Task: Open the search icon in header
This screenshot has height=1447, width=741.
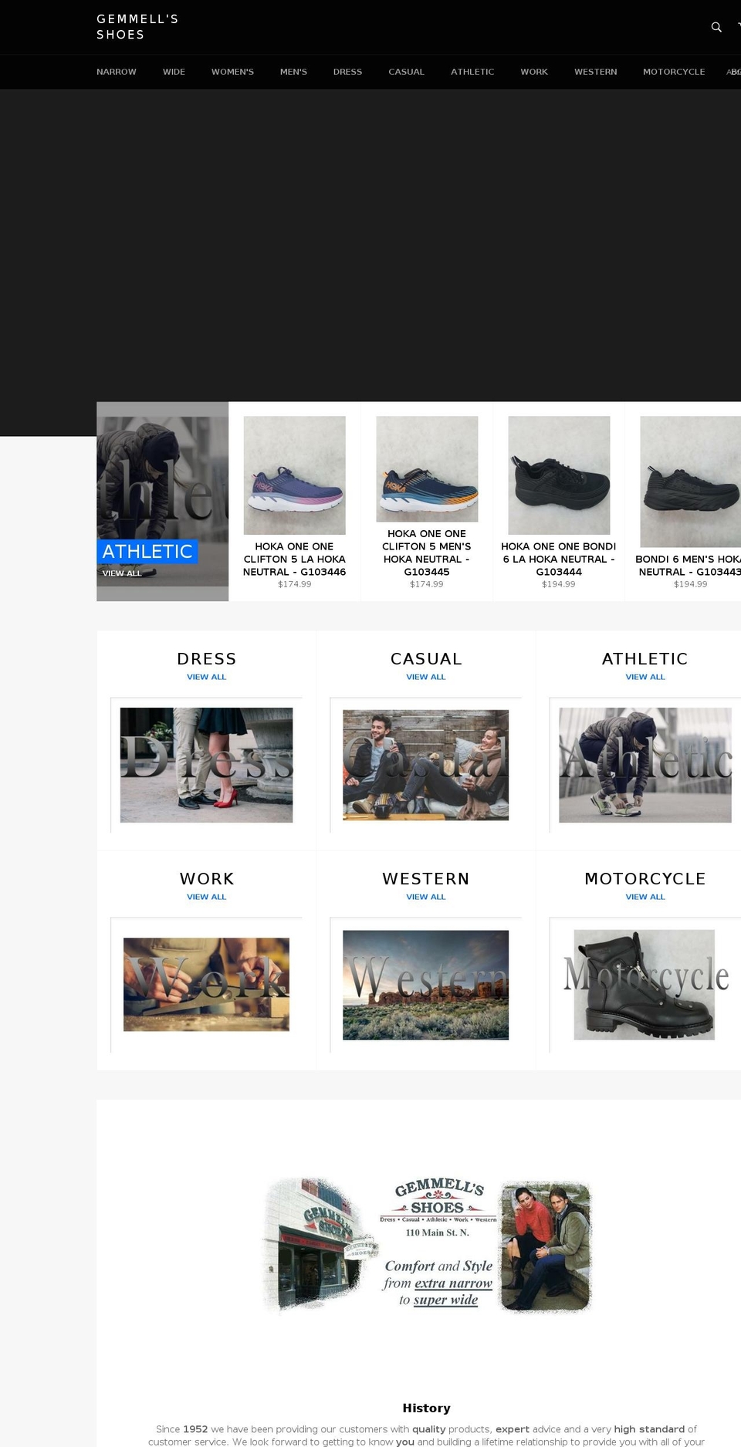Action: pyautogui.click(x=716, y=27)
